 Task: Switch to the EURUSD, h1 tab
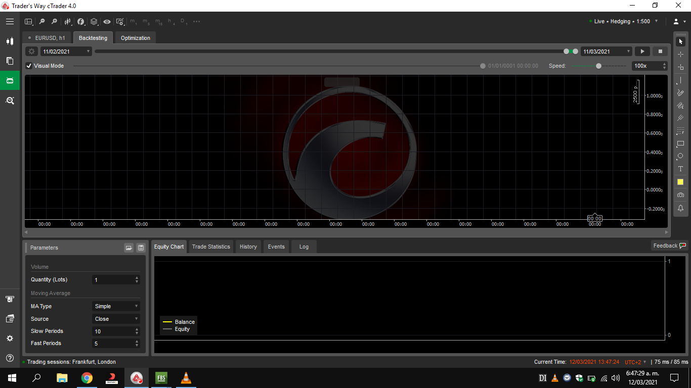pyautogui.click(x=47, y=38)
